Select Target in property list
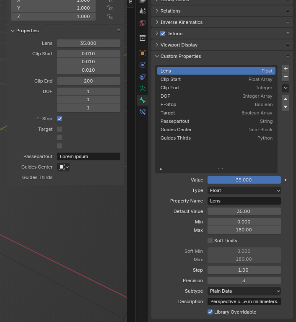The height and width of the screenshot is (322, 296). coord(216,113)
